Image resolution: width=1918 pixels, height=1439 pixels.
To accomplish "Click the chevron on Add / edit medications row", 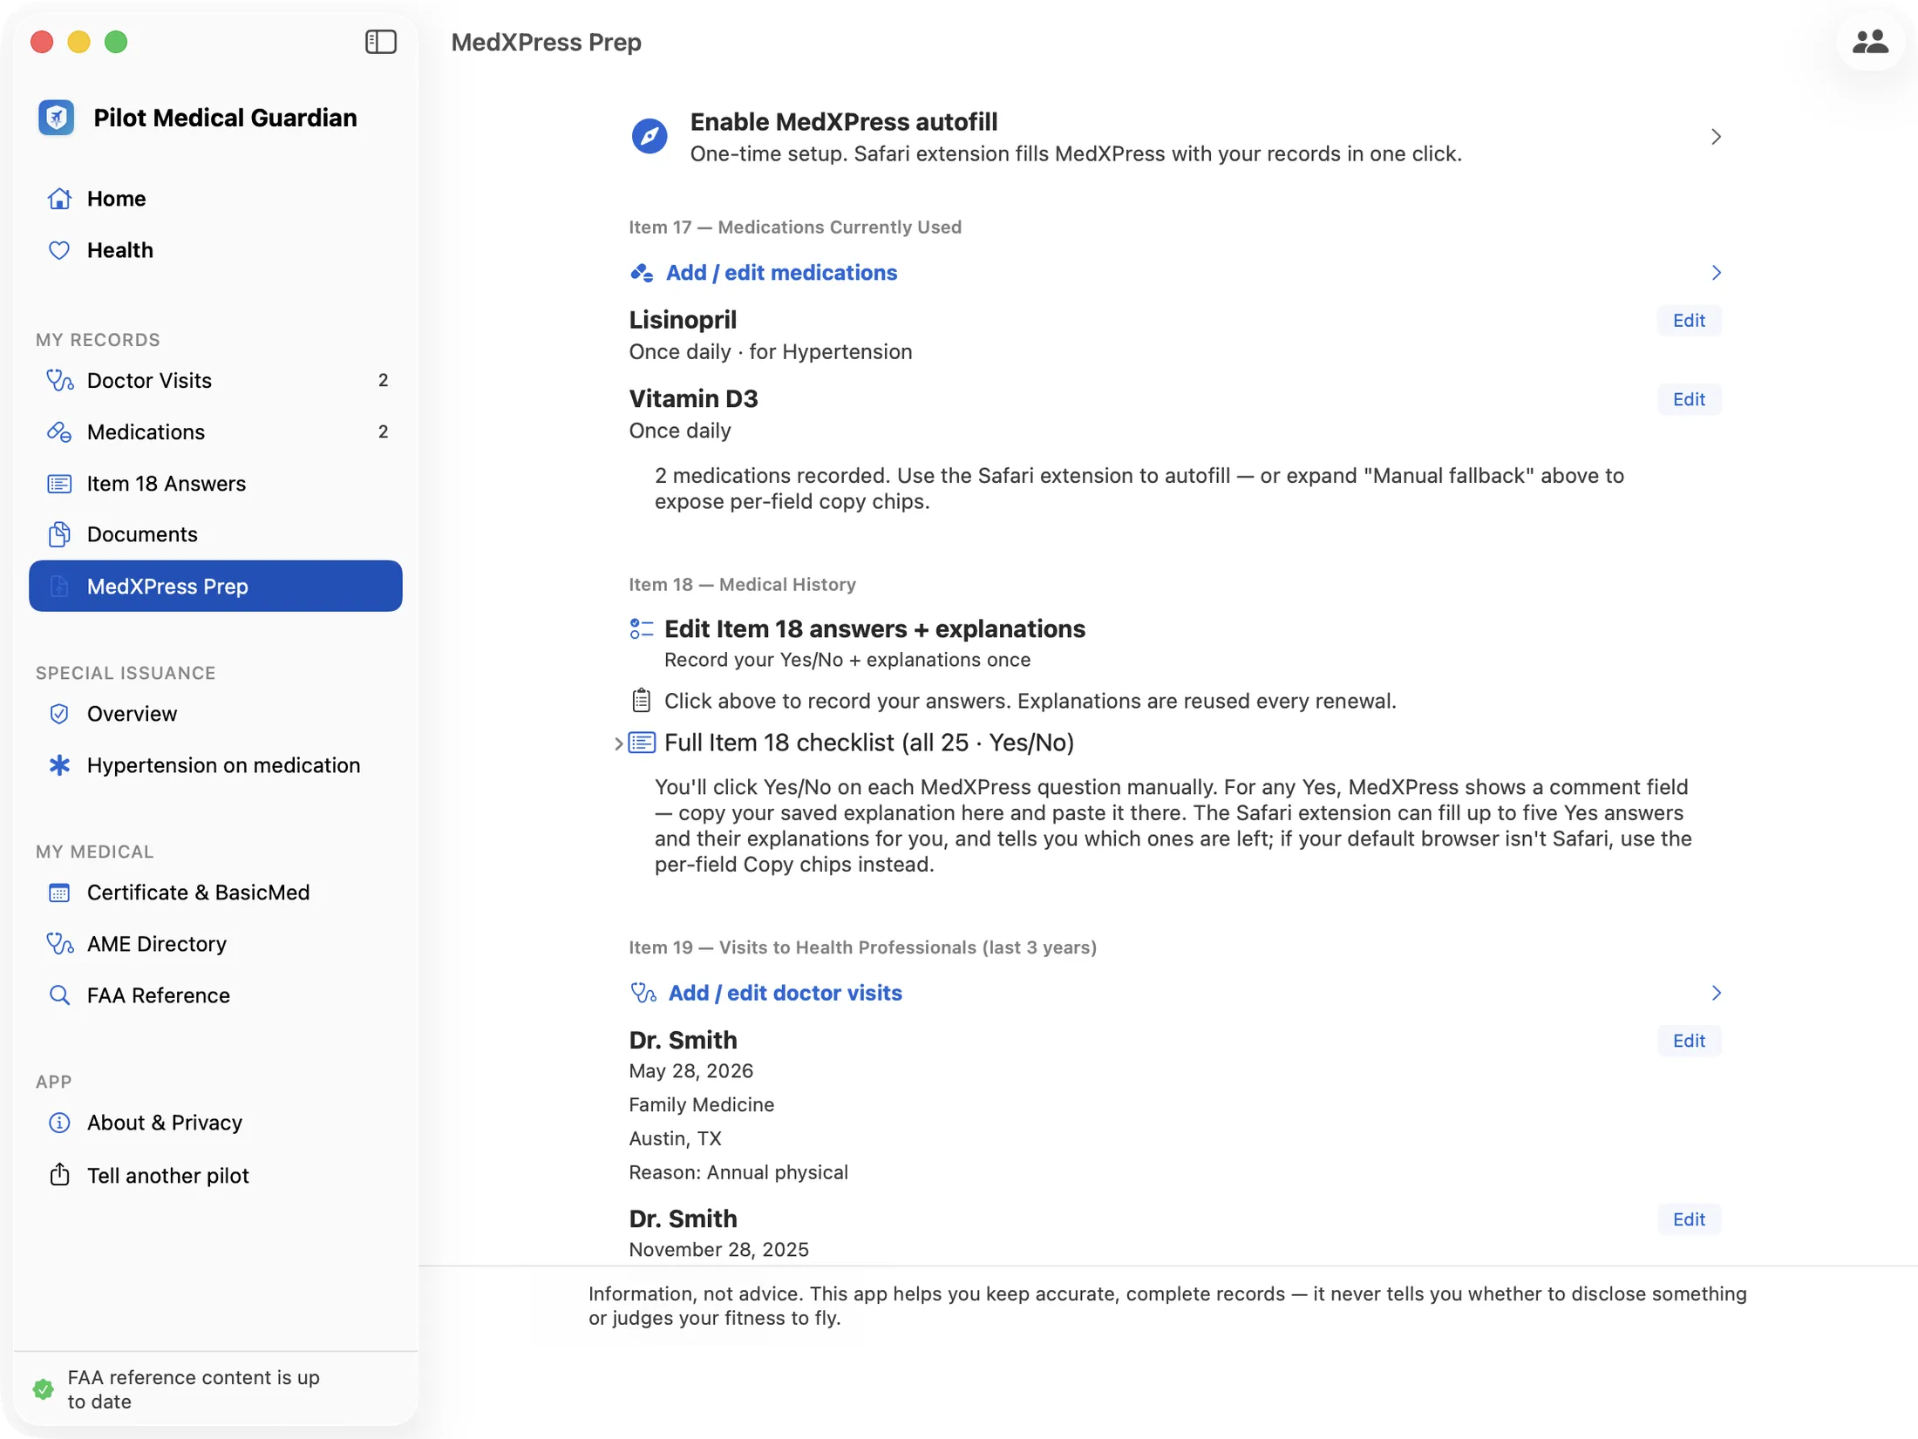I will coord(1716,273).
